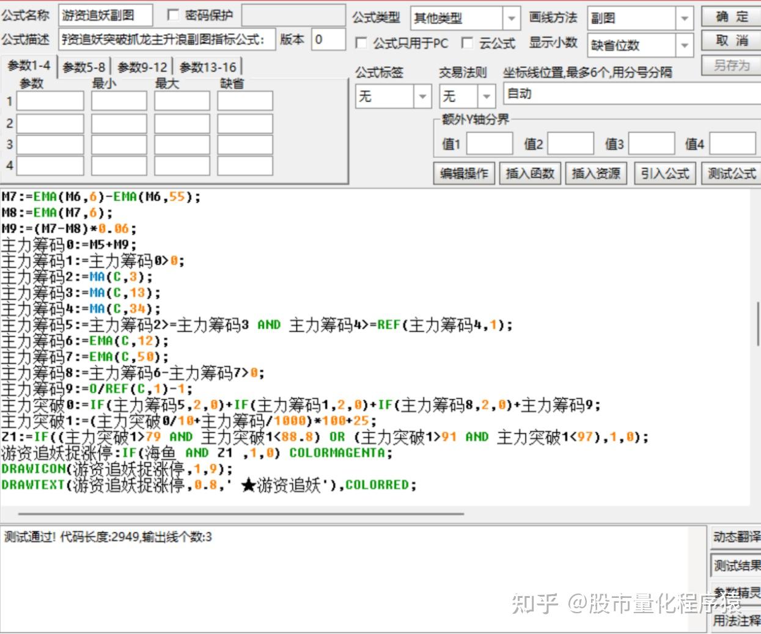Switch to the 参数5-8 tab
Image resolution: width=761 pixels, height=634 pixels.
(x=84, y=67)
